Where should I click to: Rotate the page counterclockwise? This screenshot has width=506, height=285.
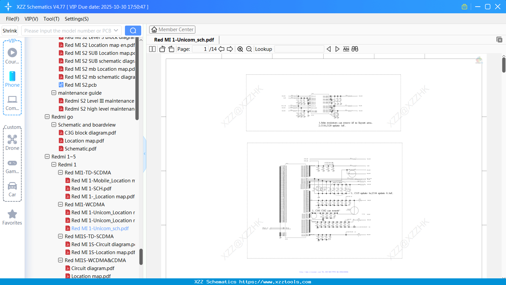click(162, 49)
